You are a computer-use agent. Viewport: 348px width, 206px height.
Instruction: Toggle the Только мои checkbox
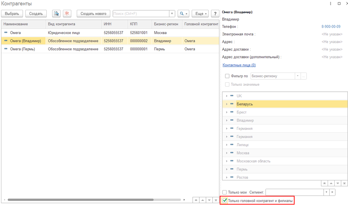click(x=225, y=192)
